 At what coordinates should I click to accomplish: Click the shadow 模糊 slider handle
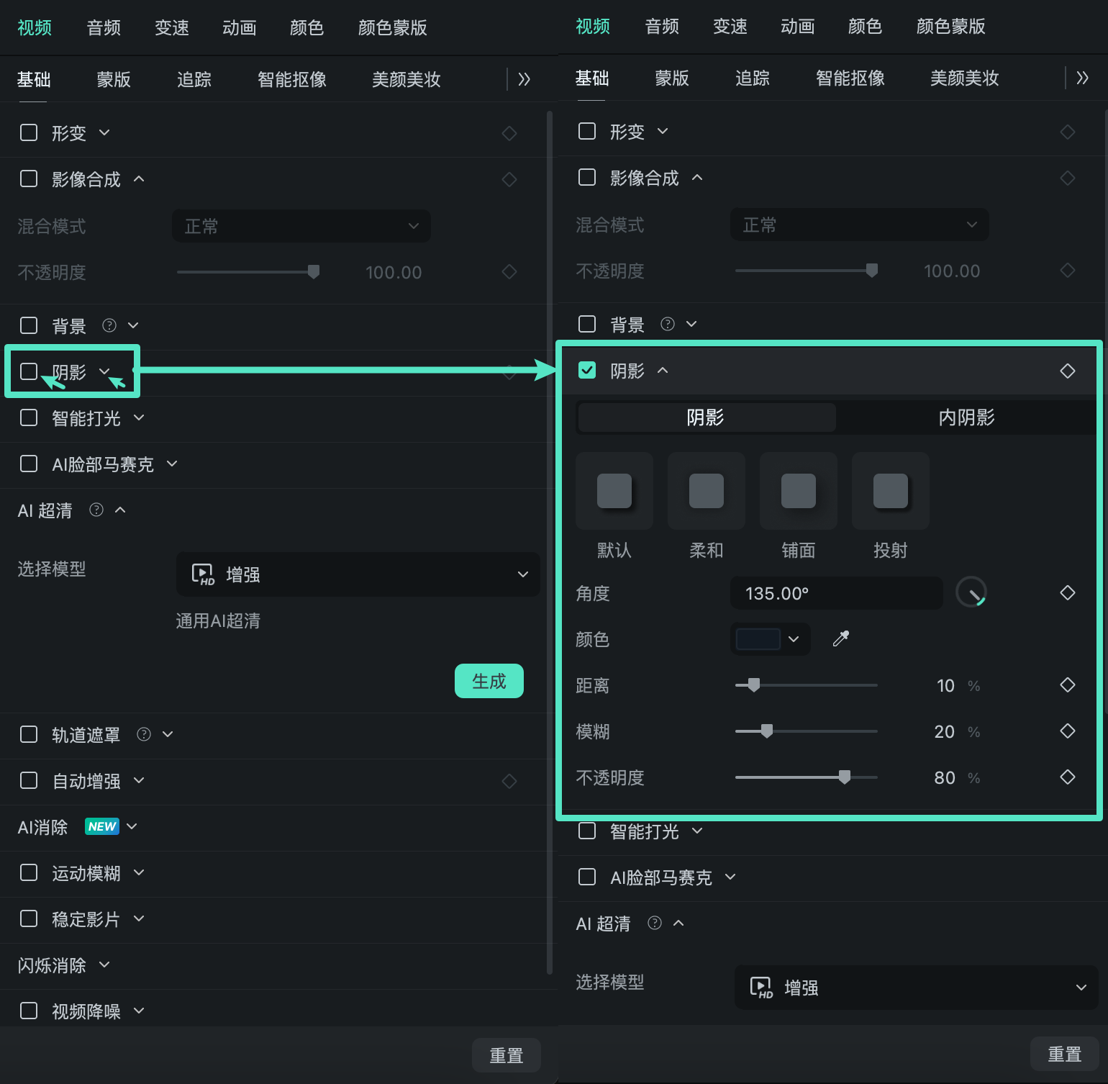[x=767, y=731]
